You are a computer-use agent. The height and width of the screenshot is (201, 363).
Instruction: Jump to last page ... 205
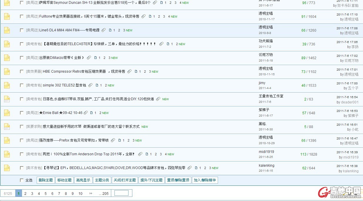[x=104, y=193]
